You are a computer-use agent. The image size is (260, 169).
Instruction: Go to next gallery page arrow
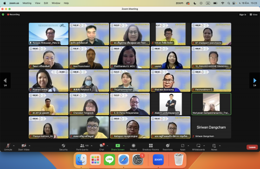point(255,81)
